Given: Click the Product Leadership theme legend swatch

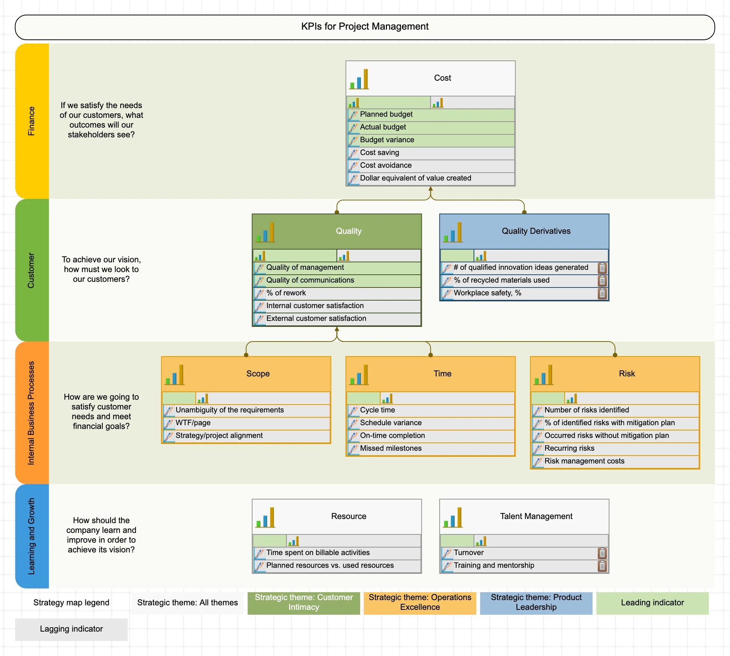Looking at the screenshot, I should tap(536, 603).
